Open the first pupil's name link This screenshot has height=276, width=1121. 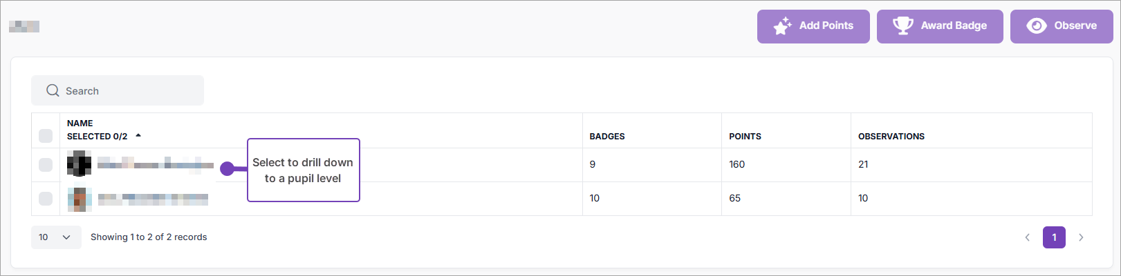tap(155, 164)
